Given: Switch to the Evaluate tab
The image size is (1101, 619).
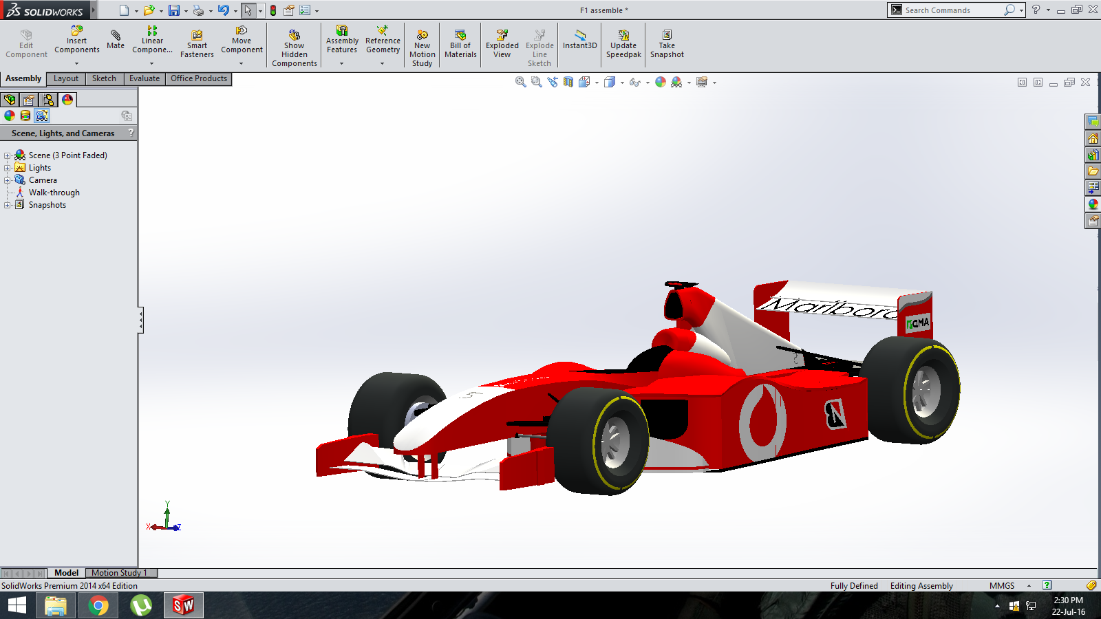Looking at the screenshot, I should (x=145, y=78).
